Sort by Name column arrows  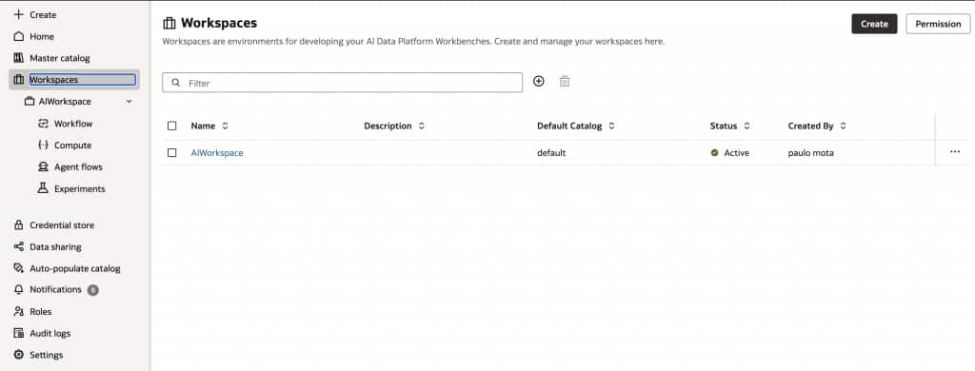coord(225,126)
